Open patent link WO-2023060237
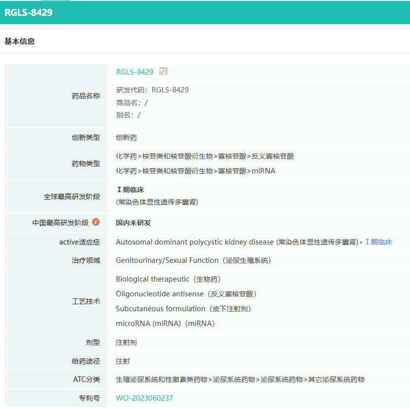This screenshot has width=410, height=410. [144, 398]
